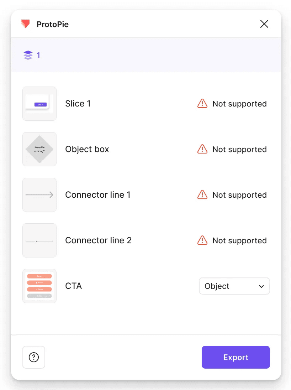Screen dimensions: 291x390
Task: Click the Not supported label for Slice 1
Action: click(239, 104)
